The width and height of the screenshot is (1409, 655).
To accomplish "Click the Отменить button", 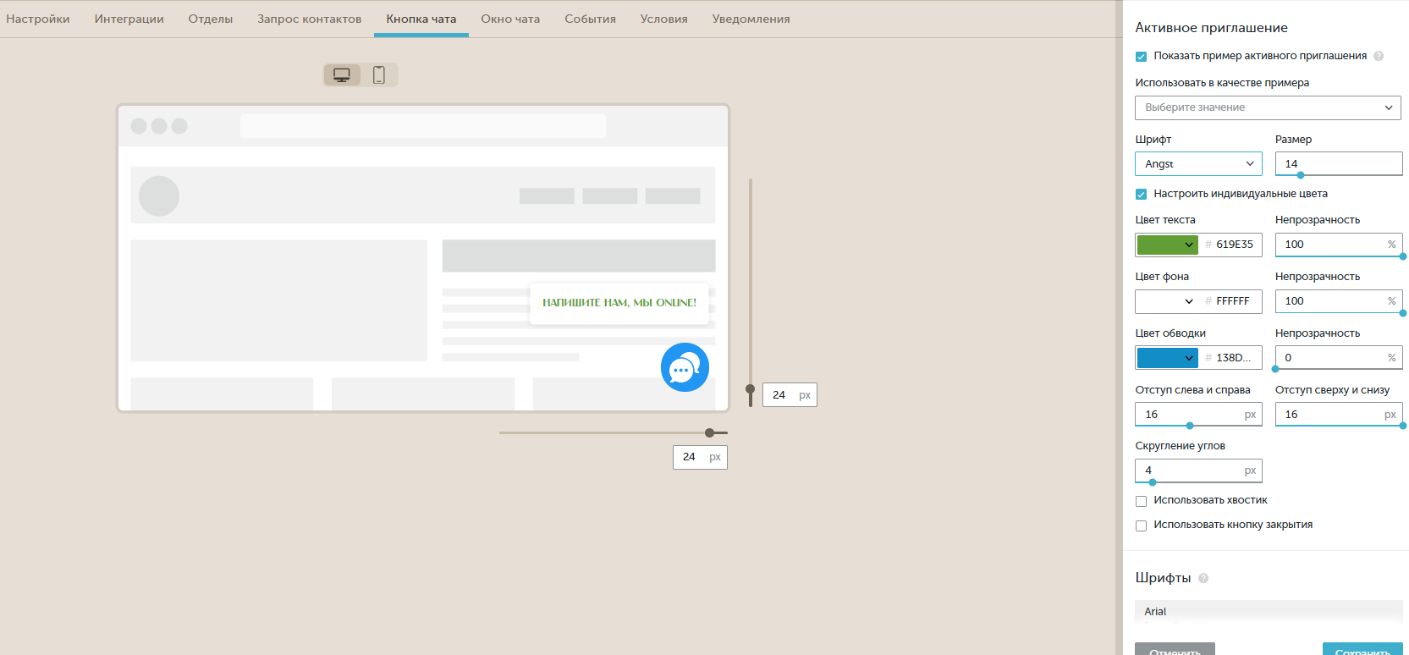I will pyautogui.click(x=1175, y=649).
